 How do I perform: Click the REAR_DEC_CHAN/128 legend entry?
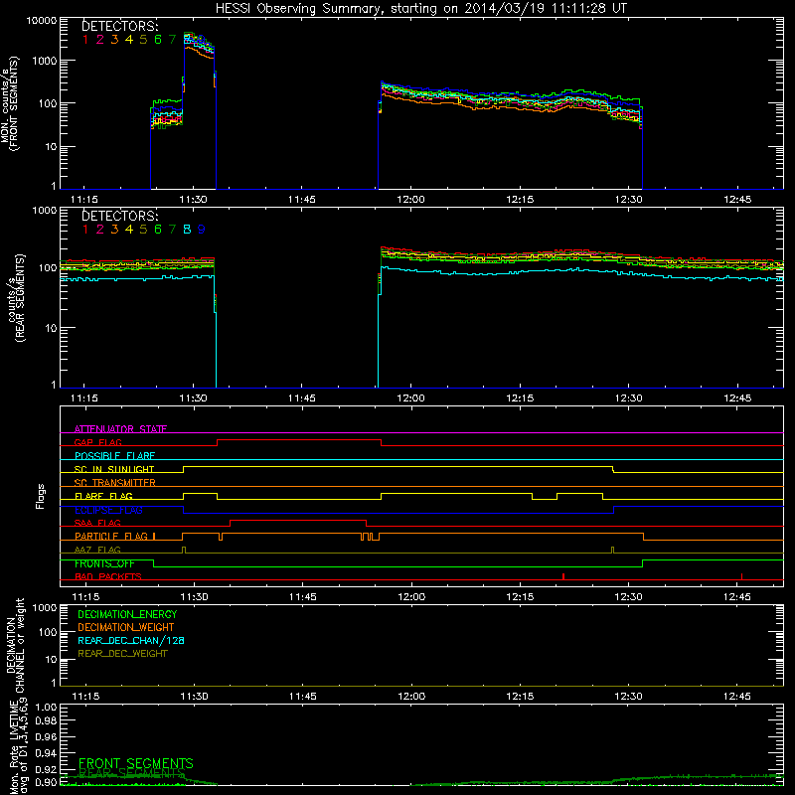coord(131,641)
